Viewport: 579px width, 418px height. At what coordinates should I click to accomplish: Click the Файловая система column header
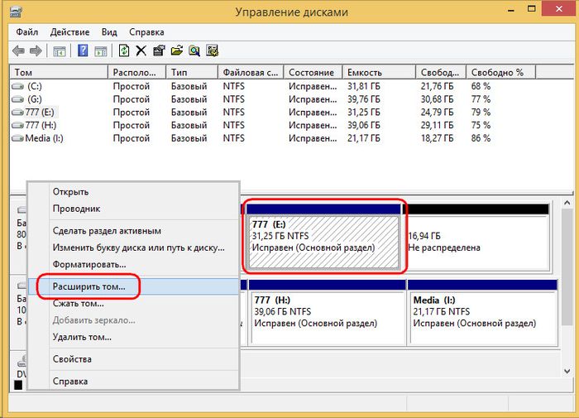coord(251,73)
